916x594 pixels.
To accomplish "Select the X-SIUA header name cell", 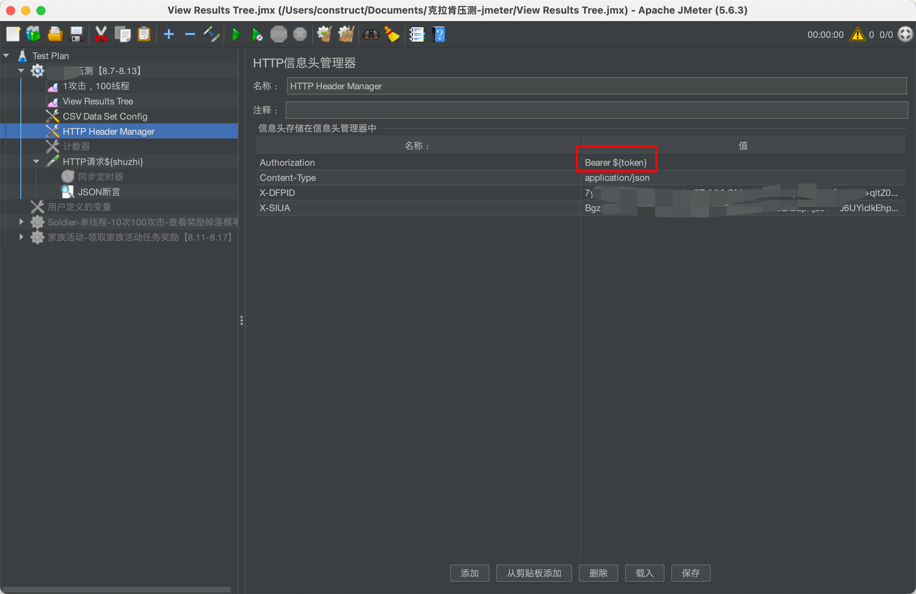I will point(418,208).
